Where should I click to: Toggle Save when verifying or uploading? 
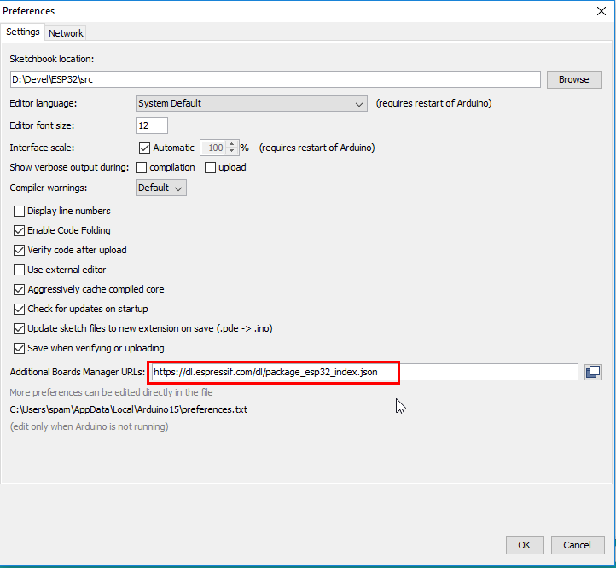(x=19, y=349)
